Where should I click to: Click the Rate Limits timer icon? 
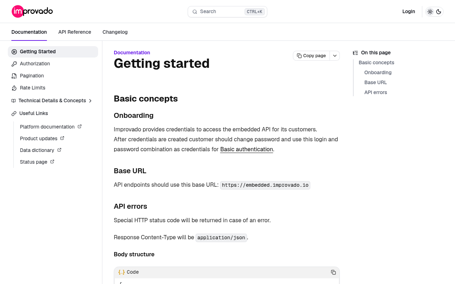(x=14, y=88)
